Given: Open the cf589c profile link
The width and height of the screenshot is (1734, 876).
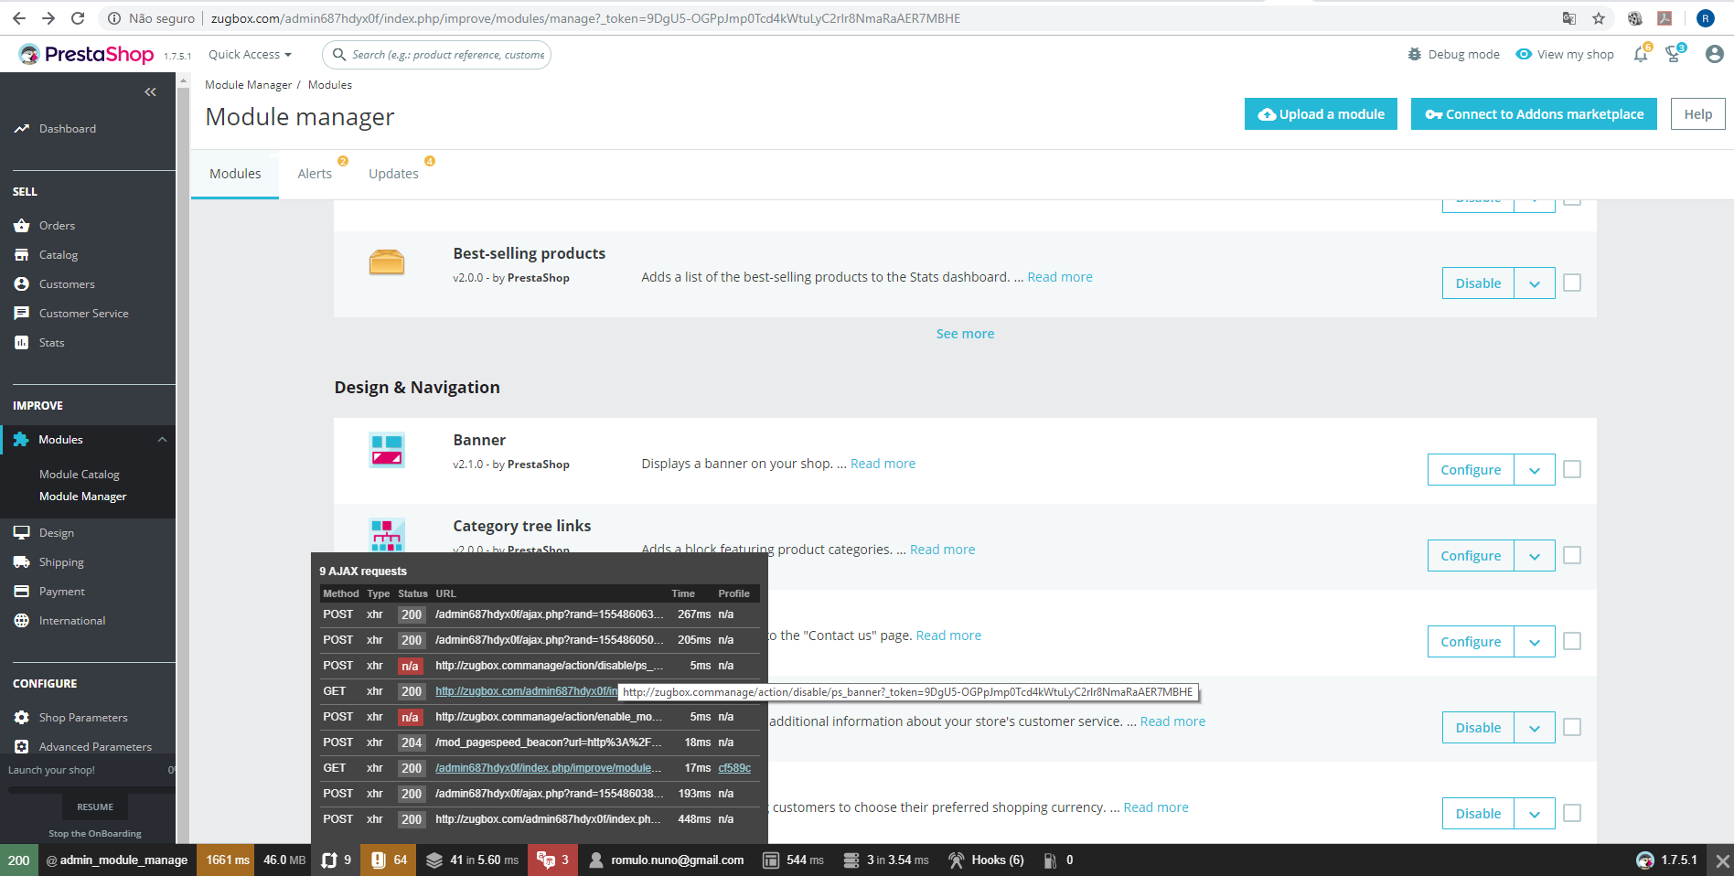Looking at the screenshot, I should click(734, 768).
